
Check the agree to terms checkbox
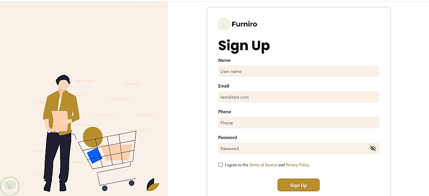[x=221, y=165]
